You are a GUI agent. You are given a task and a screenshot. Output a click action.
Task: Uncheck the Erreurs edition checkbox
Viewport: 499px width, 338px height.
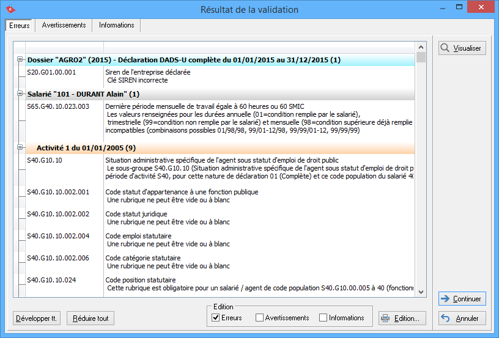coord(216,318)
